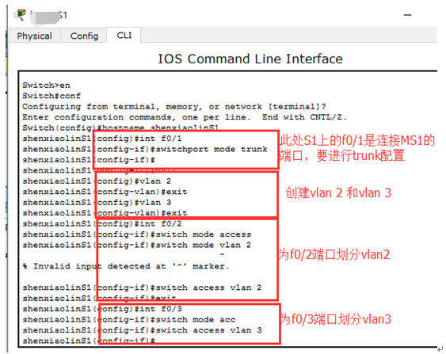Screen dimensions: 446x354
Task: Click the Packet Tracer window title icon
Action: [21, 14]
